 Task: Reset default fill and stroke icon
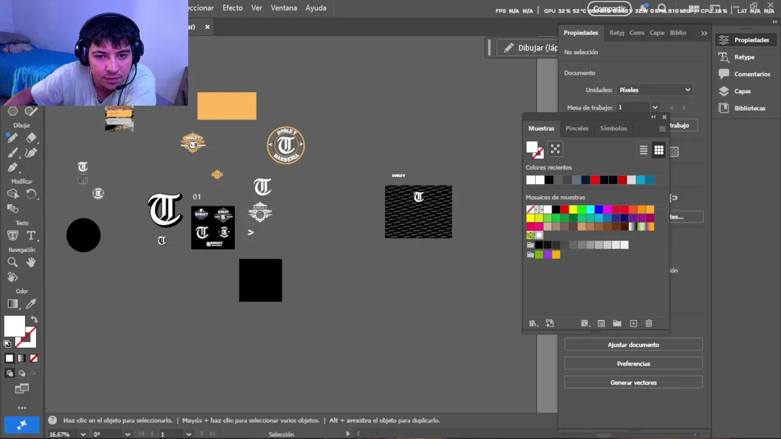(7, 344)
